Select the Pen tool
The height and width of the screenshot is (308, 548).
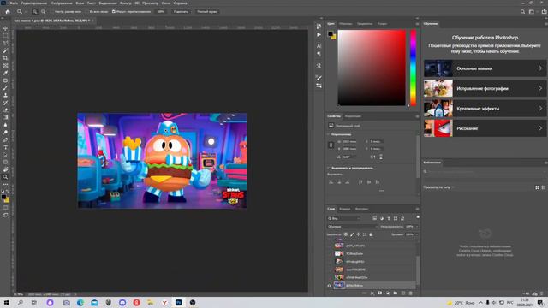click(5, 139)
